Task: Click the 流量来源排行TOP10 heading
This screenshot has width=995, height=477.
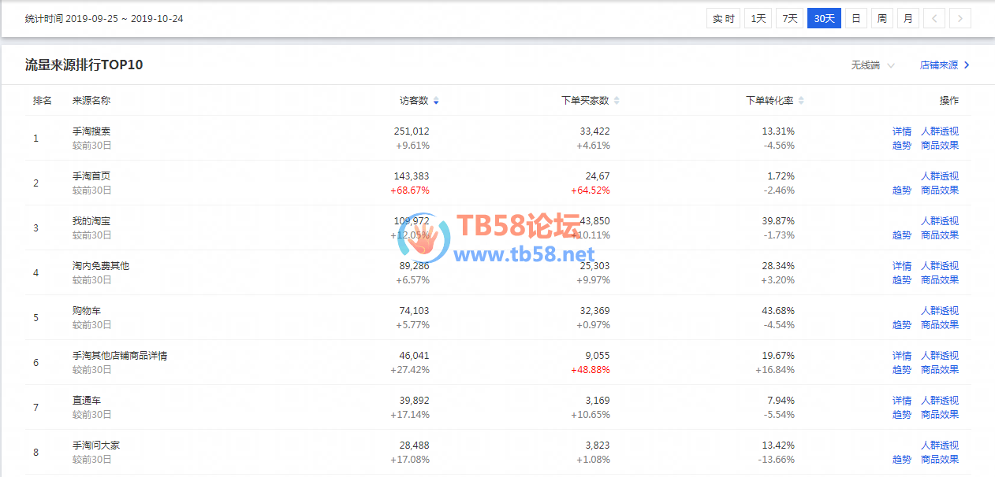Action: (84, 65)
